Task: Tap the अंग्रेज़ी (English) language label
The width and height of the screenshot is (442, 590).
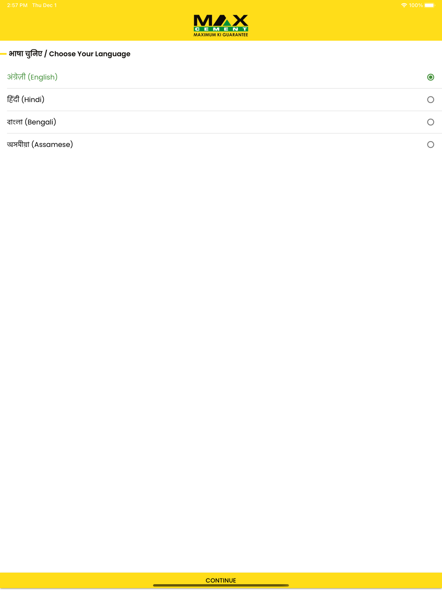Action: 32,77
